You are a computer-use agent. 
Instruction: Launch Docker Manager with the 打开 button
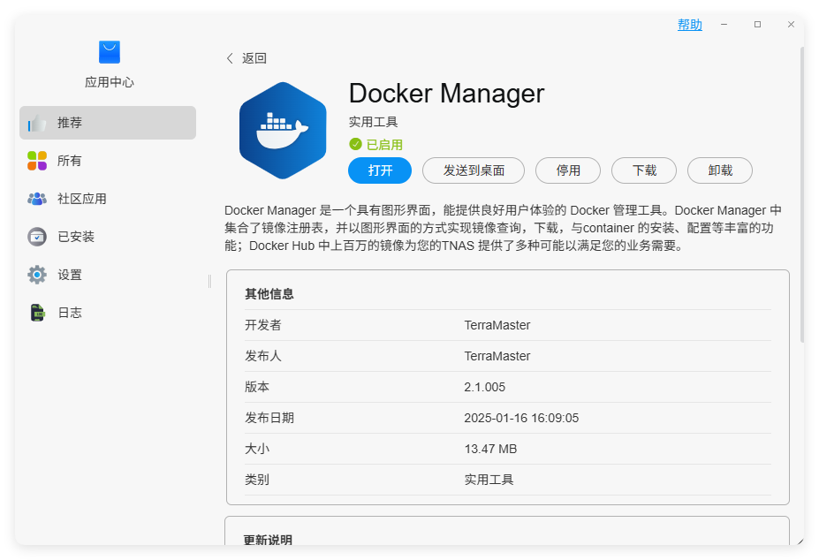(x=379, y=170)
